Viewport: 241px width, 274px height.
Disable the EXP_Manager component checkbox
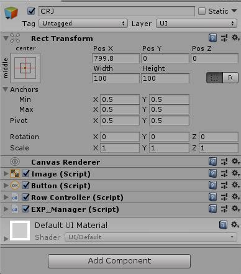(25, 209)
